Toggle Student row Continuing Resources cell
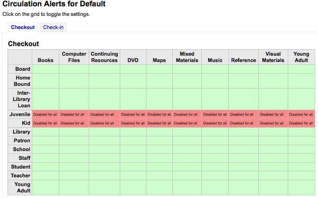The width and height of the screenshot is (318, 198). click(x=104, y=167)
